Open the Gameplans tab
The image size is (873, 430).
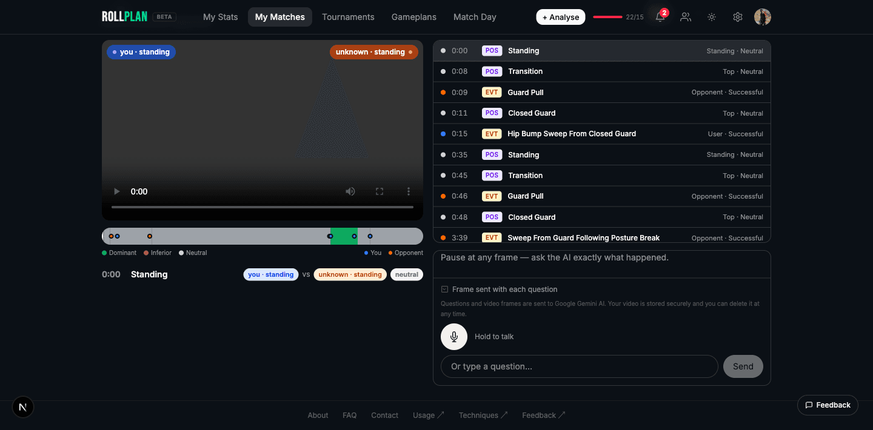(x=414, y=17)
